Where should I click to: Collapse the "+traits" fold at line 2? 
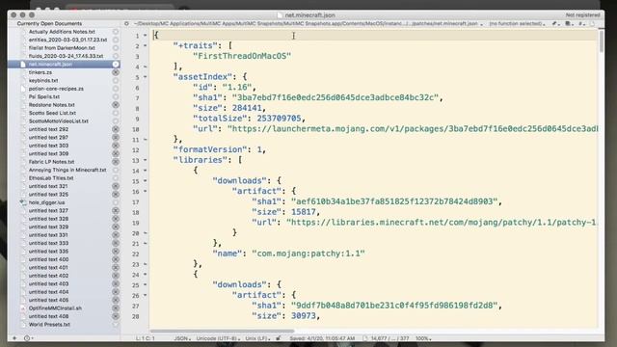(x=146, y=45)
